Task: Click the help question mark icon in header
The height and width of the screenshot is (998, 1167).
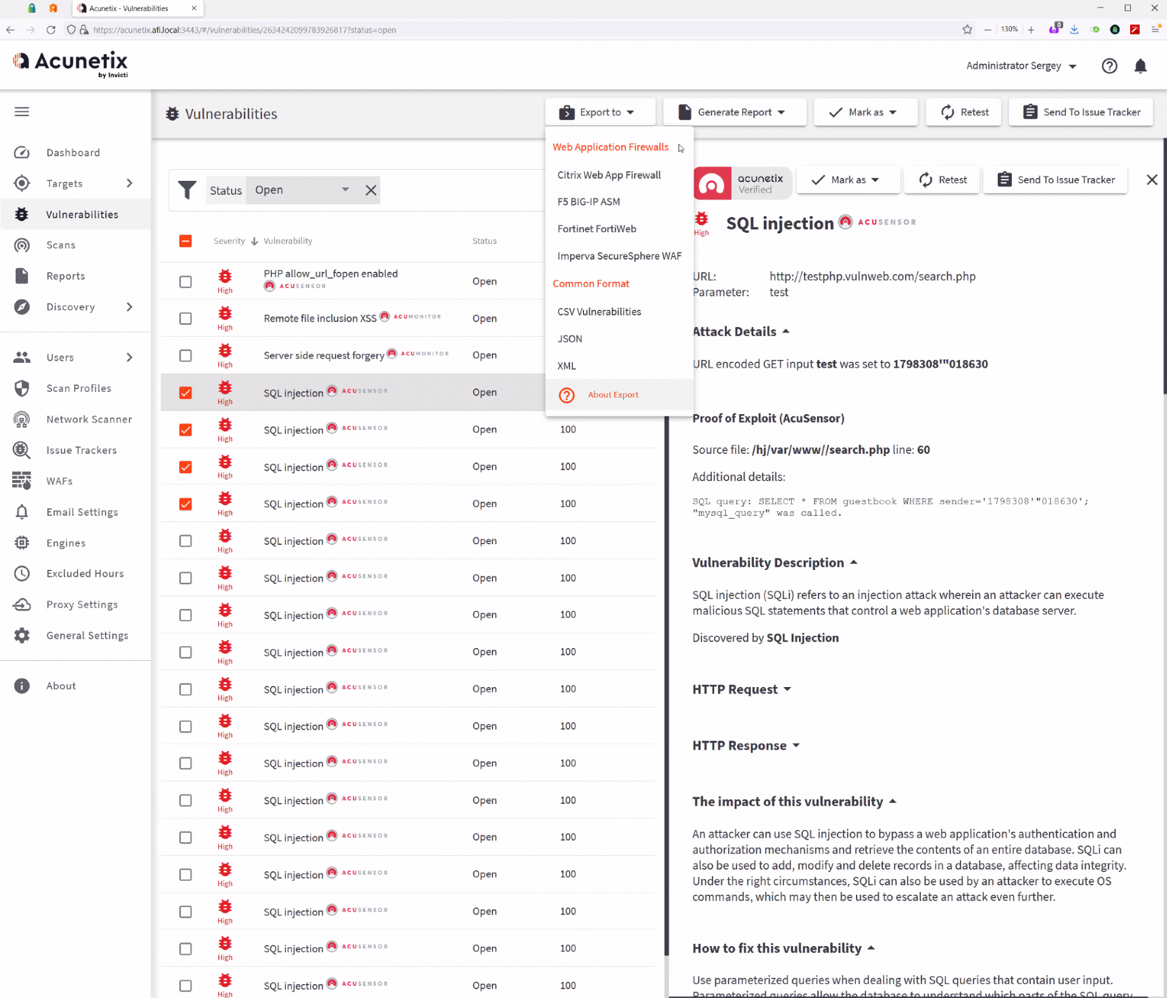Action: click(x=1109, y=66)
